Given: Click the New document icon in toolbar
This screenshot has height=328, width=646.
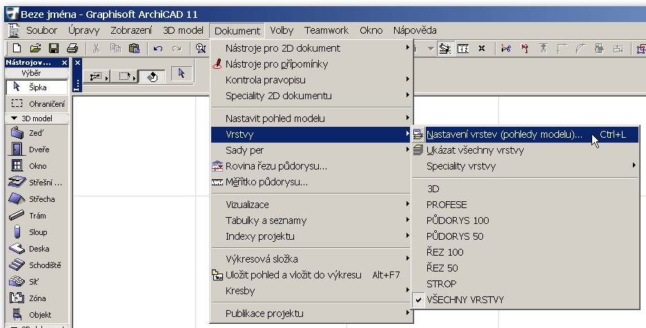Looking at the screenshot, I should [17, 48].
